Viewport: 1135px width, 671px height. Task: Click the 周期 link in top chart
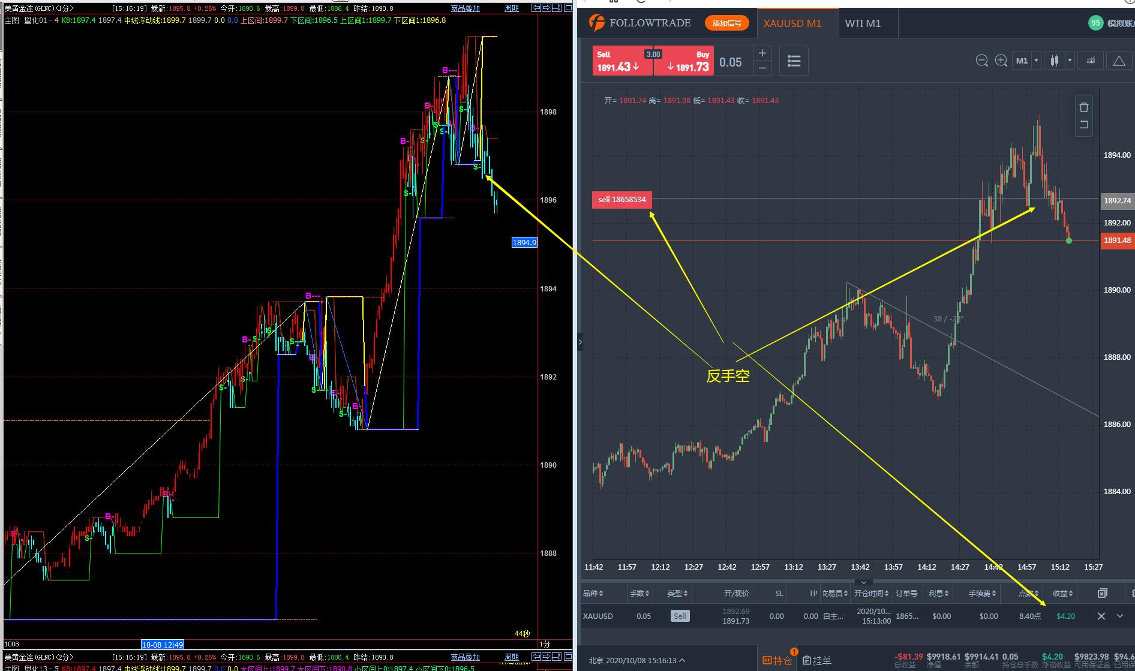511,8
